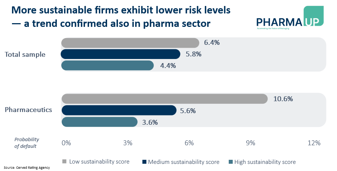Select the Medium sustainability score legend label
This screenshot has height=171, width=337.
click(183, 162)
